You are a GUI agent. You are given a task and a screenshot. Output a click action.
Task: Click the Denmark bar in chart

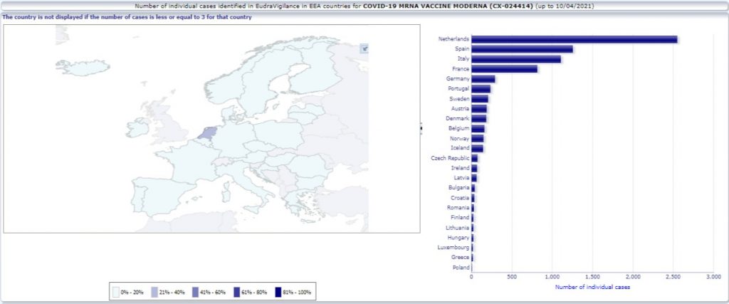tap(479, 118)
